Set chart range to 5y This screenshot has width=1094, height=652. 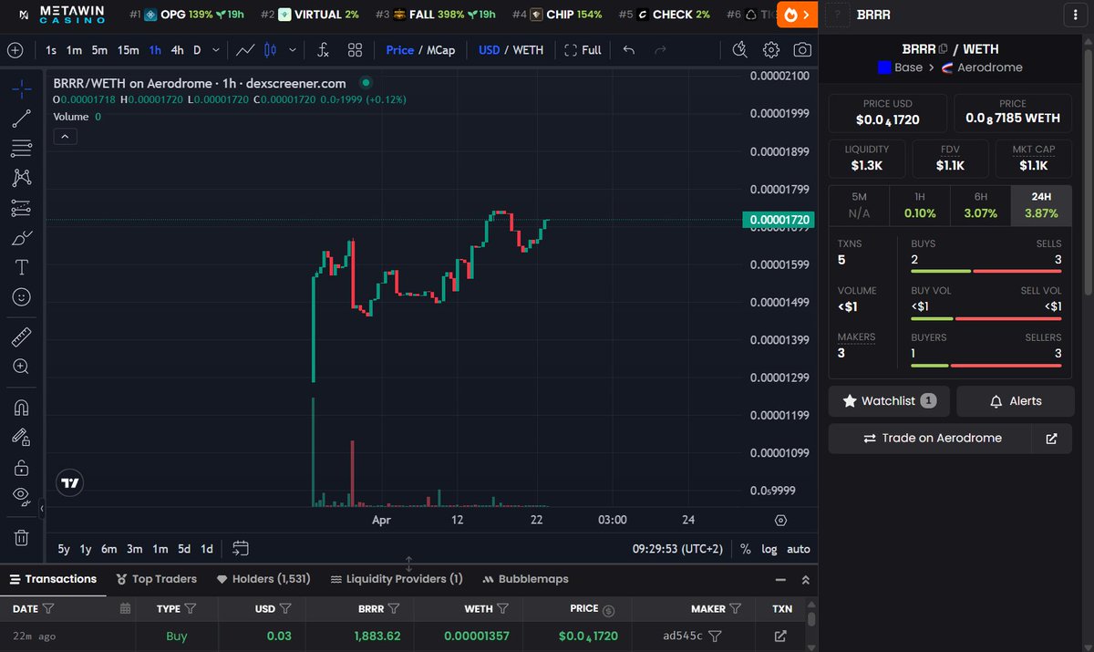tap(64, 549)
